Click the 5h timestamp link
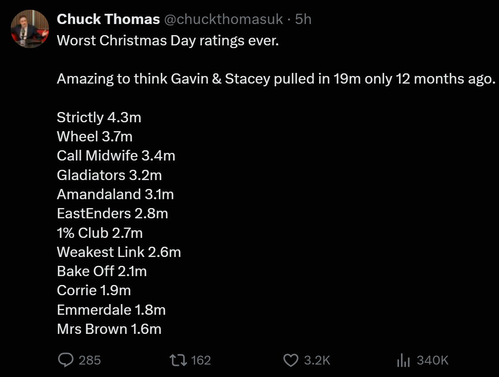Viewport: 499px width, 377px height. [303, 19]
